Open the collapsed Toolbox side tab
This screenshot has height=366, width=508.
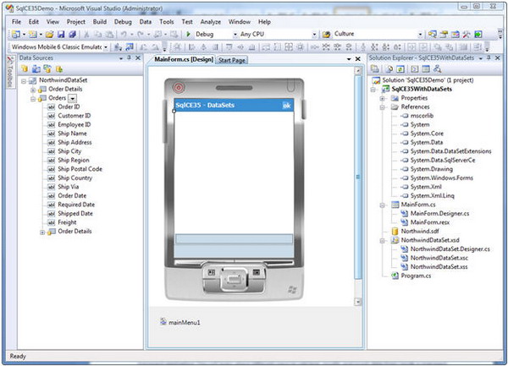[10, 72]
